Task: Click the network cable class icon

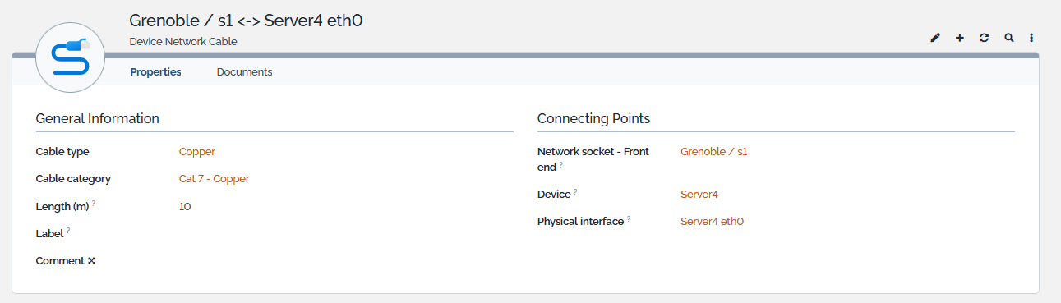Action: click(x=70, y=57)
